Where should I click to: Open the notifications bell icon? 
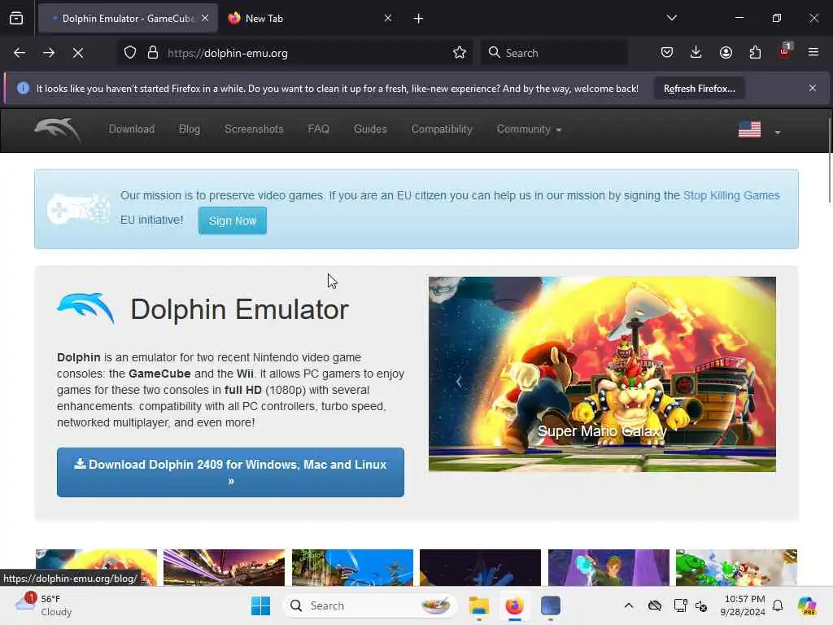[778, 605]
